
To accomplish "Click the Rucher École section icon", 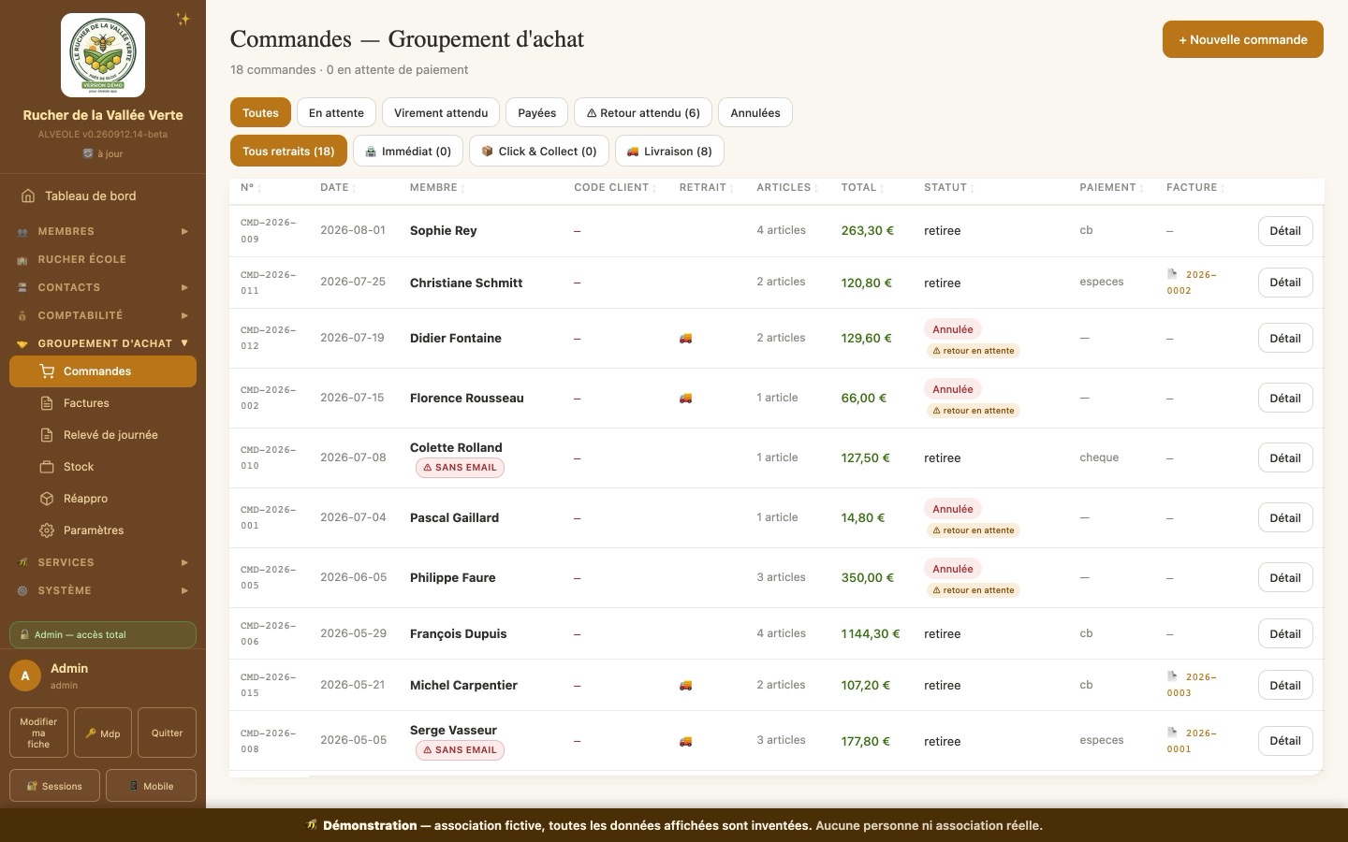I will pyautogui.click(x=22, y=260).
